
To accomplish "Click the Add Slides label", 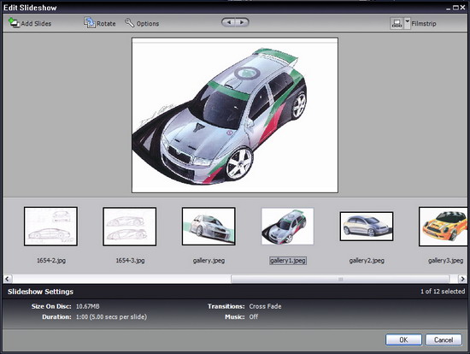I will pyautogui.click(x=36, y=23).
